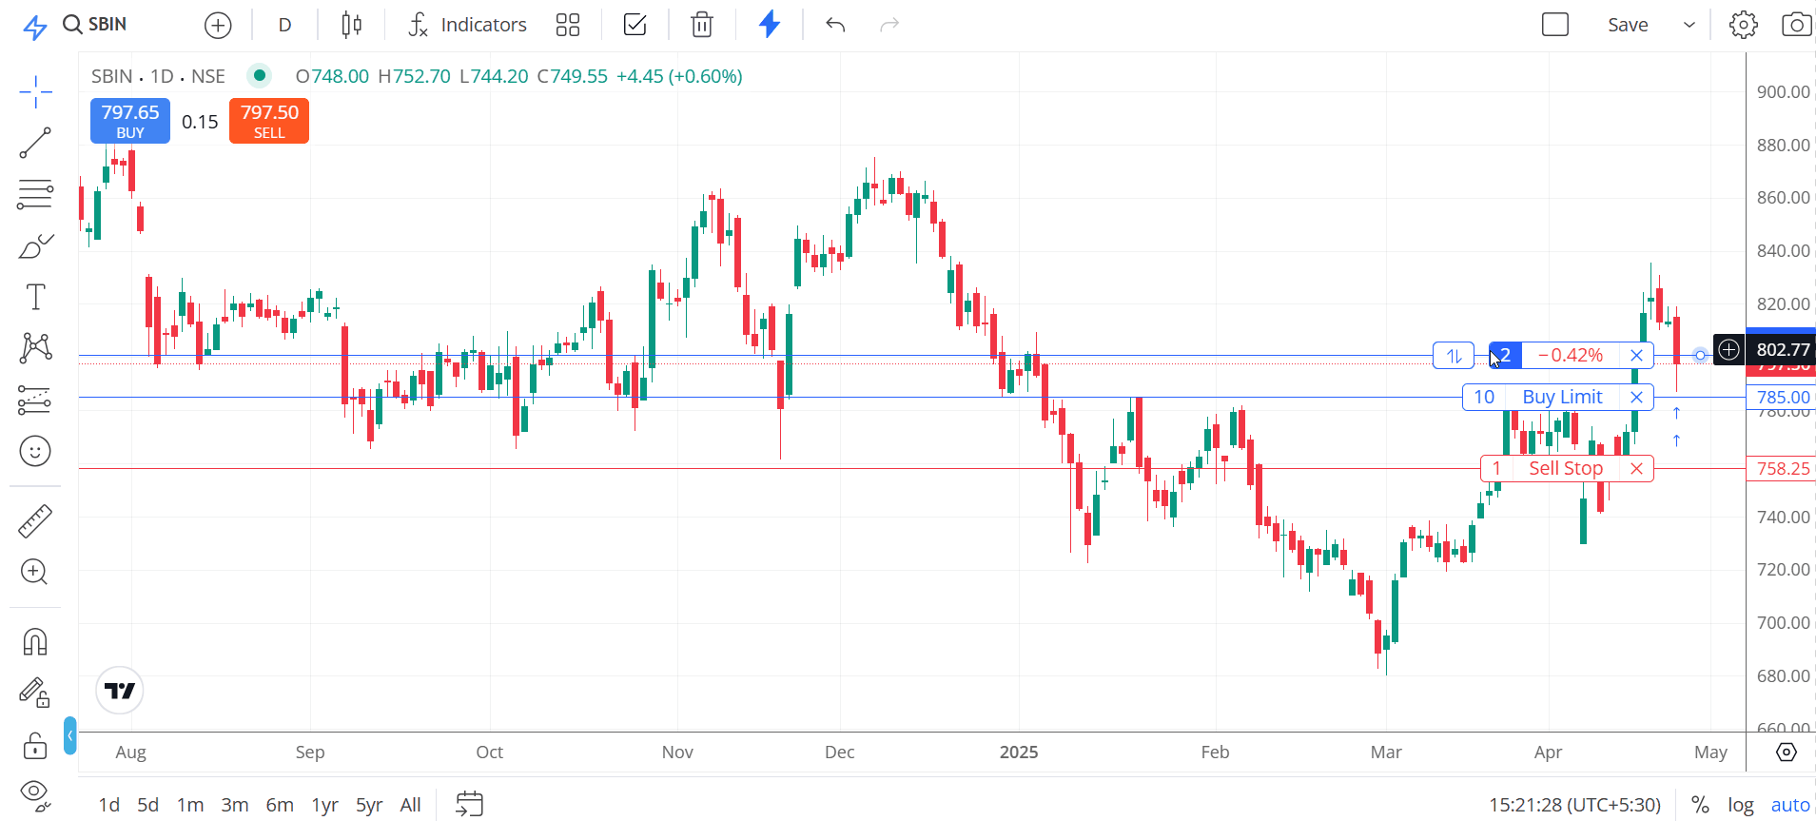Set the range to 6m
1816x821 pixels.
pyautogui.click(x=280, y=805)
